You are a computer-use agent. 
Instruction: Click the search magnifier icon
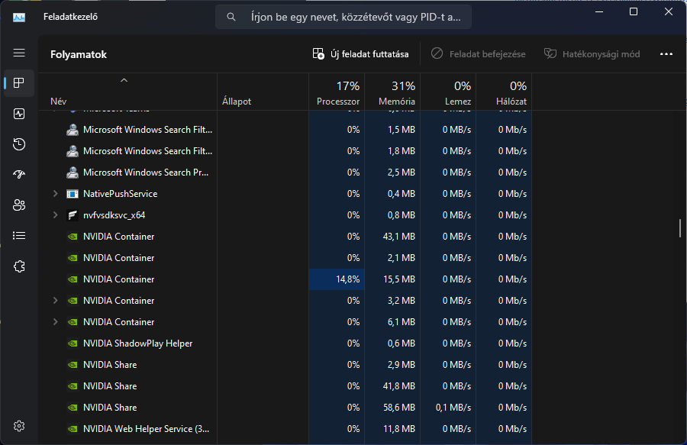[231, 17]
